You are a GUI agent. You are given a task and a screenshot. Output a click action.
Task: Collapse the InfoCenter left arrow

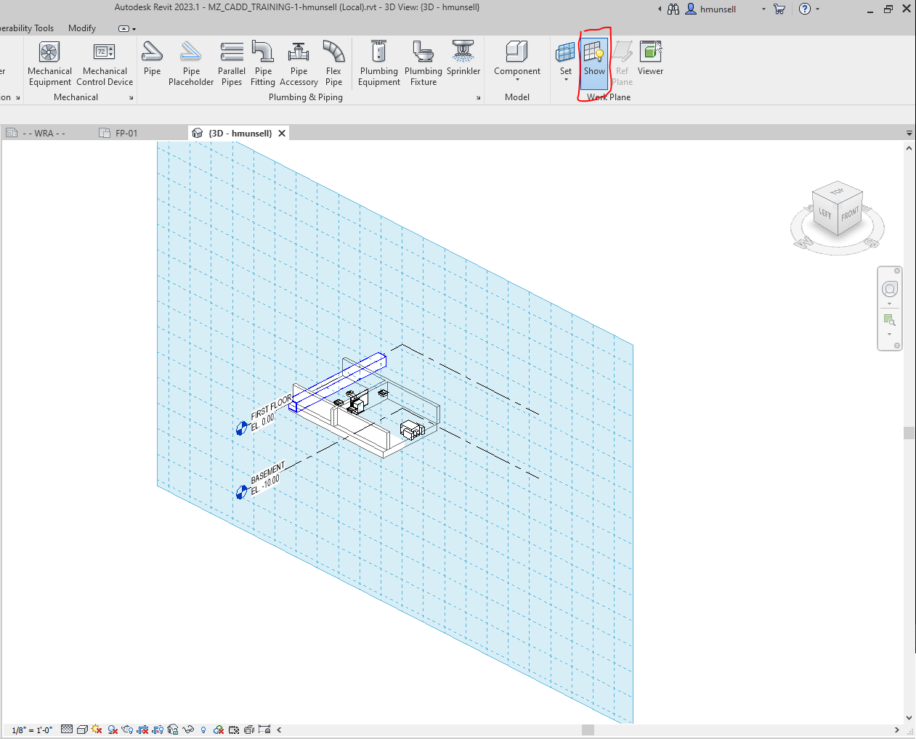pos(660,9)
